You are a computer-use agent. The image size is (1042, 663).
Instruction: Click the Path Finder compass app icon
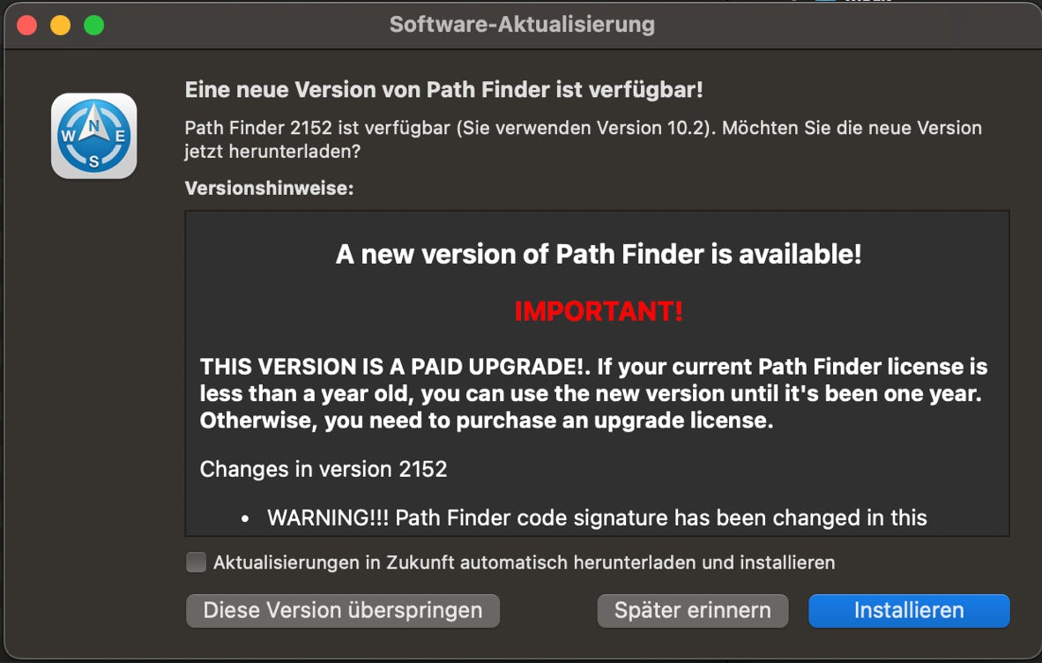[93, 136]
